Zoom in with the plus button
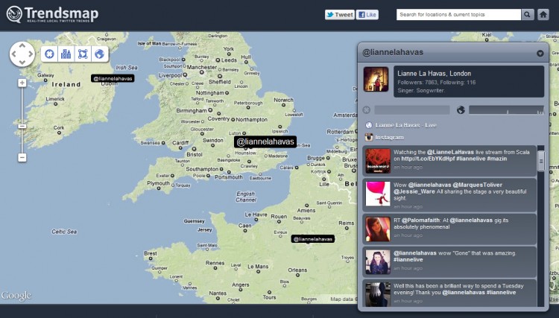The height and width of the screenshot is (318, 559). click(x=22, y=83)
